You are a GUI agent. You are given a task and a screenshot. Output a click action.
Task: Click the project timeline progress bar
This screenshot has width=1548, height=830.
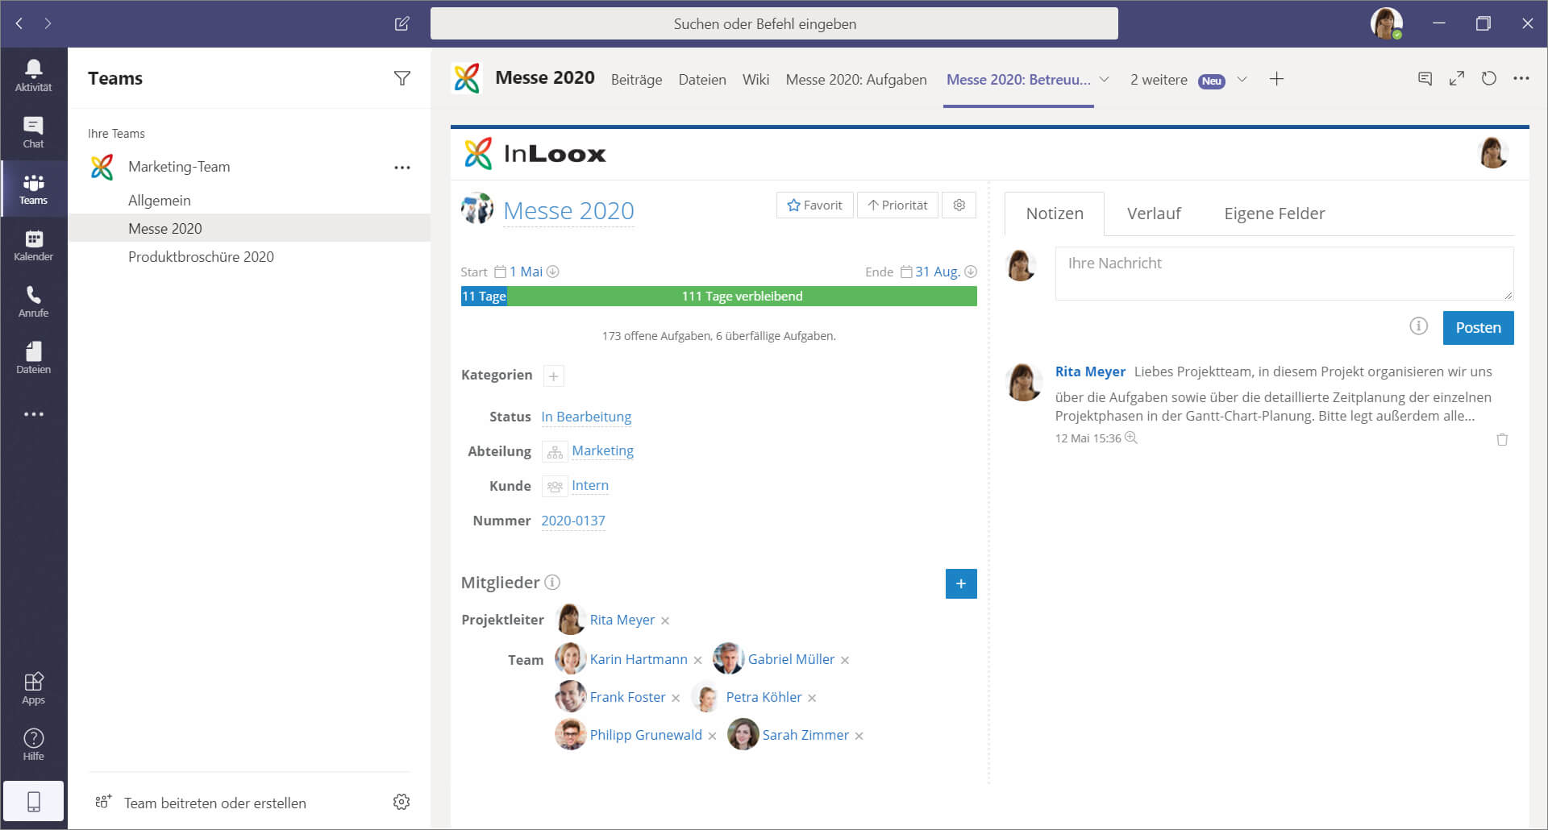point(718,296)
